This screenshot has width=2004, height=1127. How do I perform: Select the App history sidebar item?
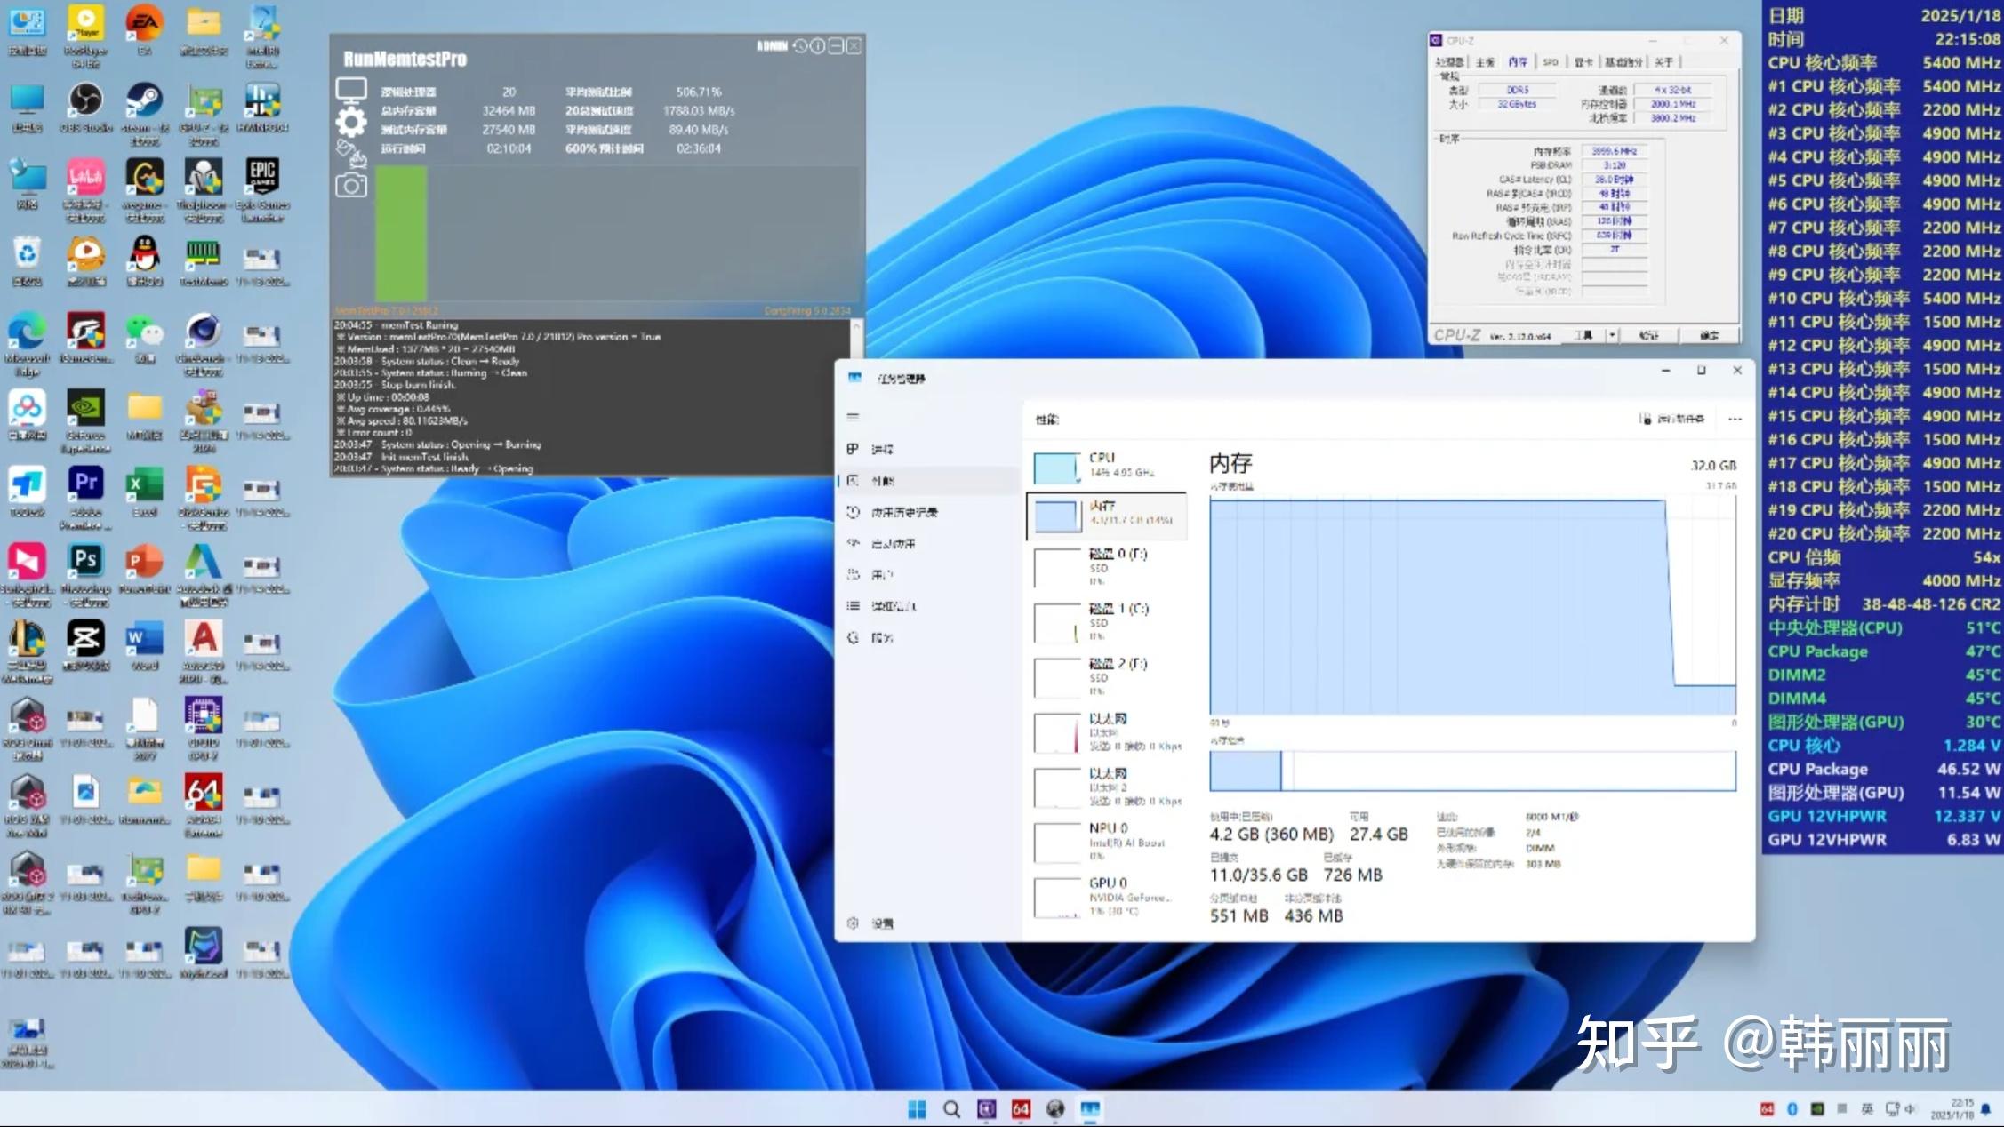pyautogui.click(x=903, y=513)
